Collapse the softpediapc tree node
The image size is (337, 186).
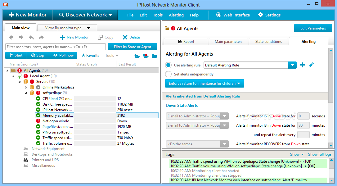26,93
